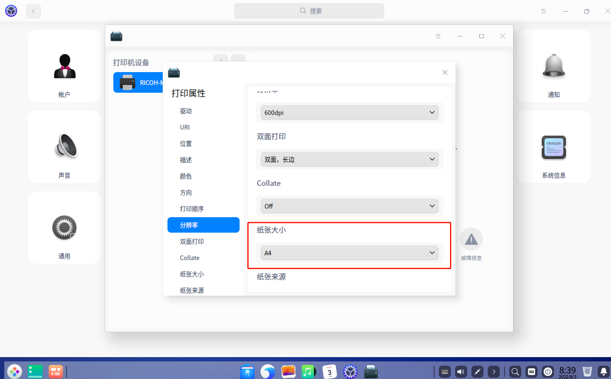
Task: Expand the Collate Off dropdown
Action: pyautogui.click(x=349, y=206)
